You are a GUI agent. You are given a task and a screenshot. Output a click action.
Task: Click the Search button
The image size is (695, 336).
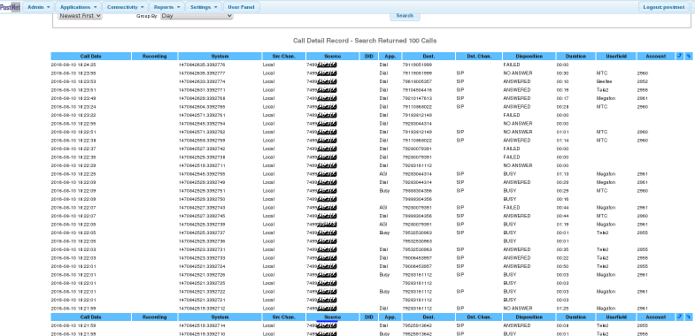click(405, 16)
